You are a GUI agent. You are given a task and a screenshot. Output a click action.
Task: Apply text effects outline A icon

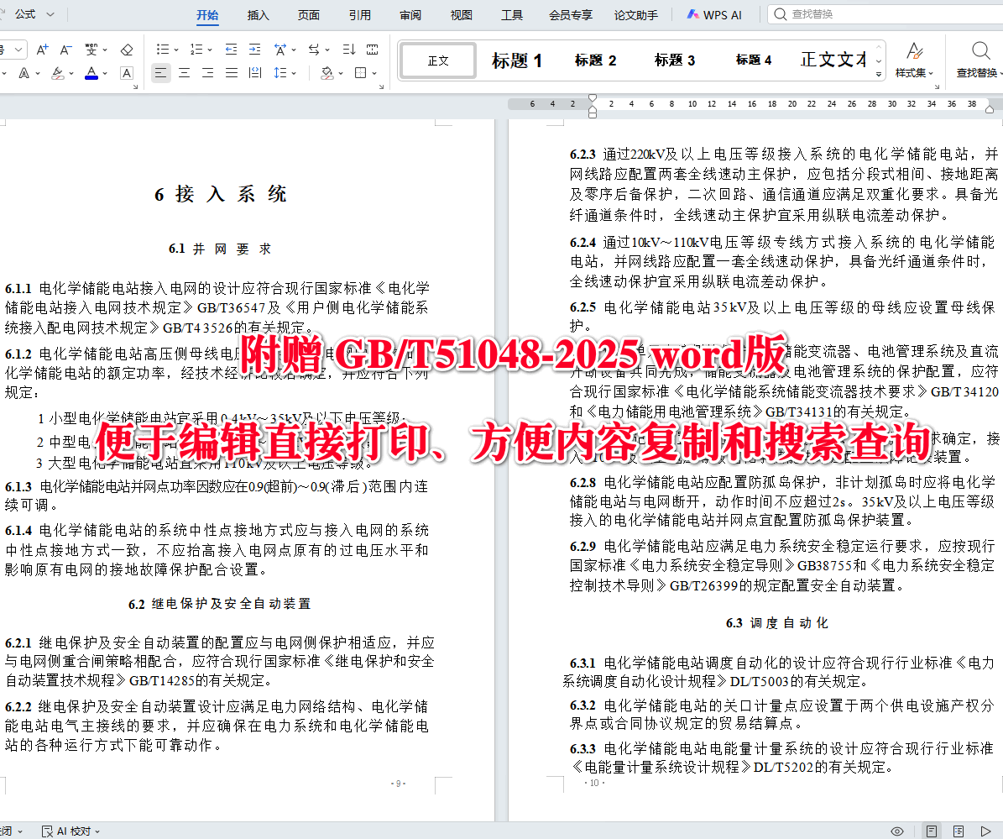(24, 73)
